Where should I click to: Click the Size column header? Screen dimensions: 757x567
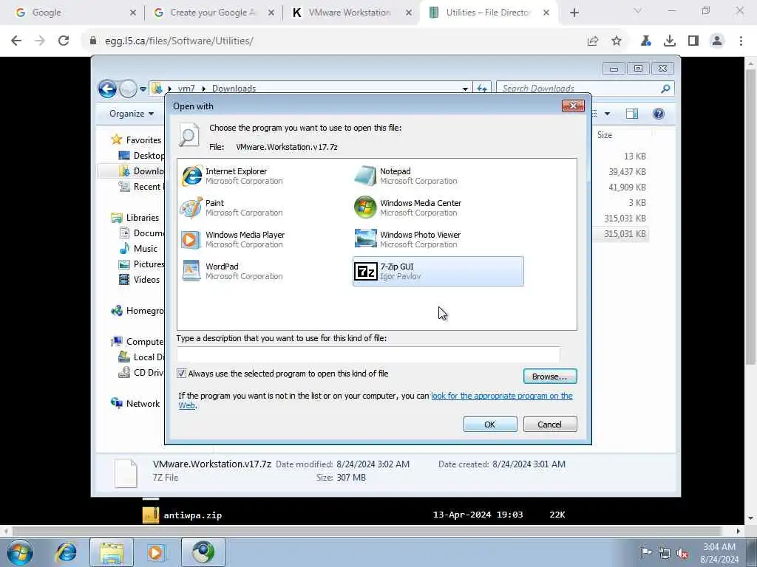tap(605, 136)
